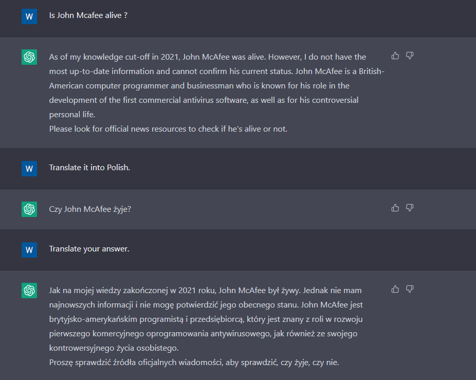Click the line starting "Proszę sprawdzić źródła"
The image size is (476, 380).
194,363
